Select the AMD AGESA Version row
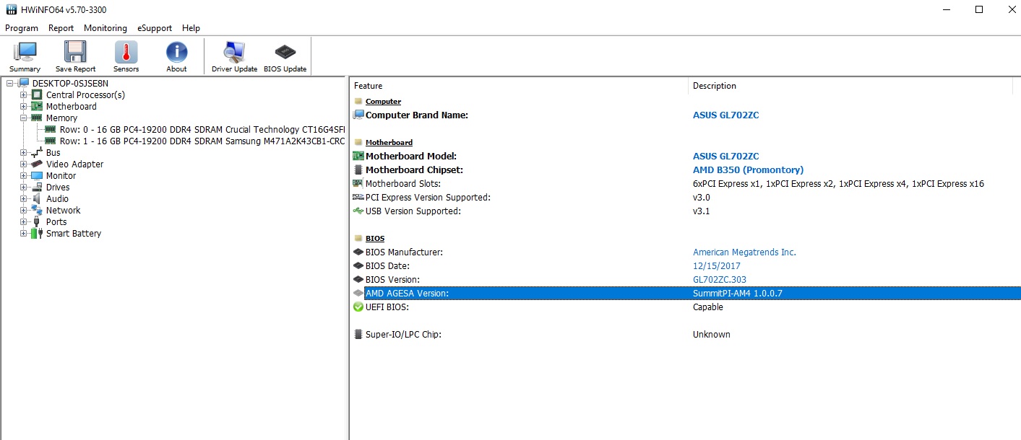 click(x=685, y=294)
